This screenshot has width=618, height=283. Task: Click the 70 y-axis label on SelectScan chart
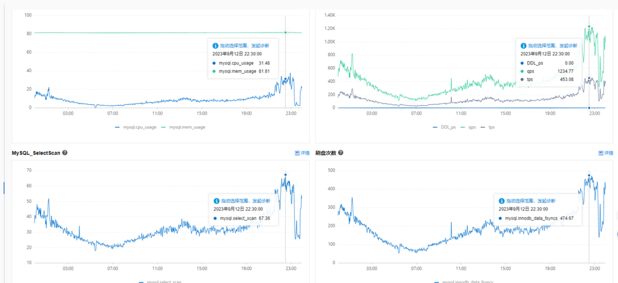click(29, 170)
